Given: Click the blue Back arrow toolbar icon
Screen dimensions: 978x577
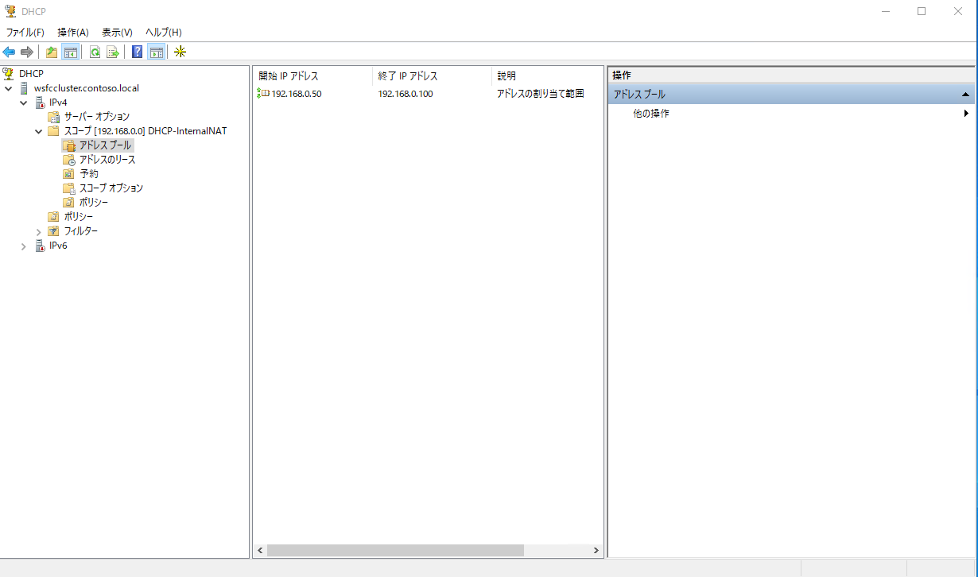Looking at the screenshot, I should (9, 52).
